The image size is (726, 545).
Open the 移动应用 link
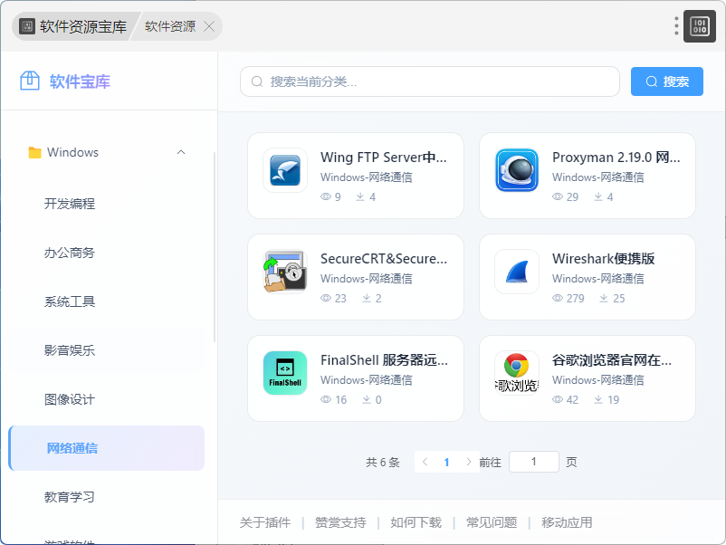tap(567, 522)
